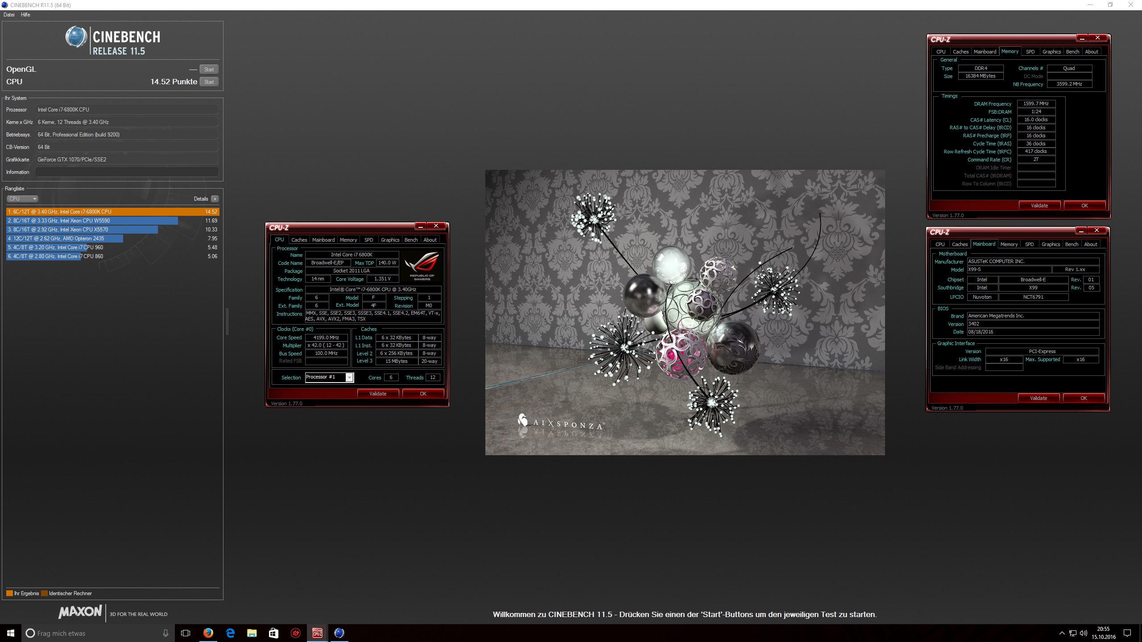Select the Core i7 CPU 860 ranking row
This screenshot has width=1142, height=642.
[112, 256]
